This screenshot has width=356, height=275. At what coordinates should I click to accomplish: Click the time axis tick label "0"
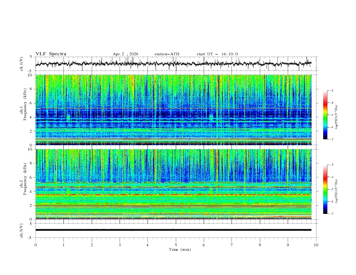coord(36,245)
